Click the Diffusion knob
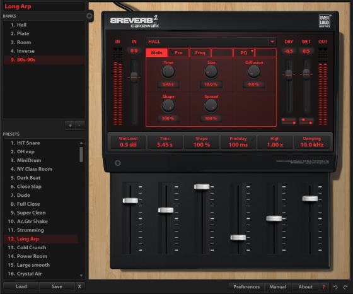Viewport: 353px width, 294px height. (254, 71)
